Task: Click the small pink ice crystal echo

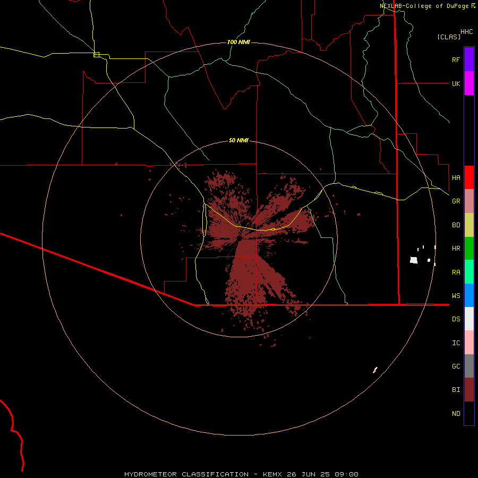Action: click(x=375, y=370)
